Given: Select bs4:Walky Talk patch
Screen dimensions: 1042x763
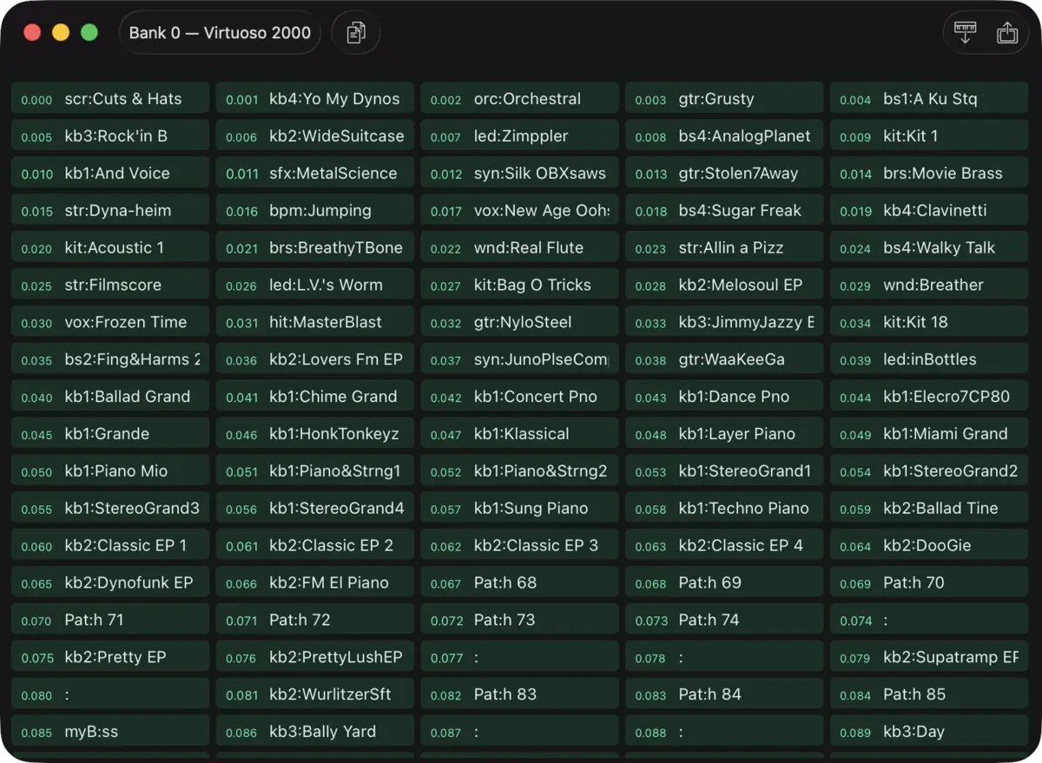Looking at the screenshot, I should tap(929, 247).
